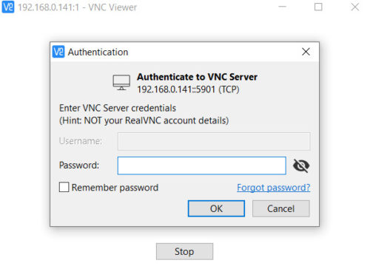The height and width of the screenshot is (266, 370).
Task: Minimize the VNC Viewer window
Action: (282, 7)
